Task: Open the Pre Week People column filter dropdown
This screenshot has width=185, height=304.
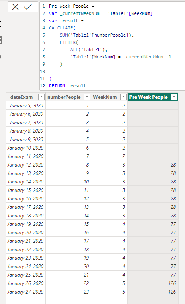Action: point(174,97)
